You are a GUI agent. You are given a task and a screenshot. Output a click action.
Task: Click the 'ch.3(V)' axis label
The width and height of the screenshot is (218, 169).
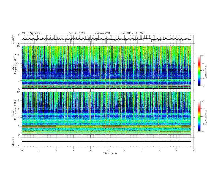pyautogui.click(x=13, y=142)
